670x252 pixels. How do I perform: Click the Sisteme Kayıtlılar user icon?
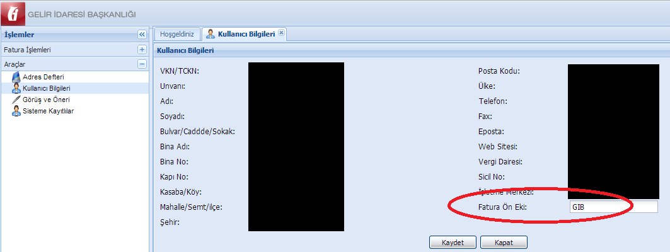pos(16,111)
